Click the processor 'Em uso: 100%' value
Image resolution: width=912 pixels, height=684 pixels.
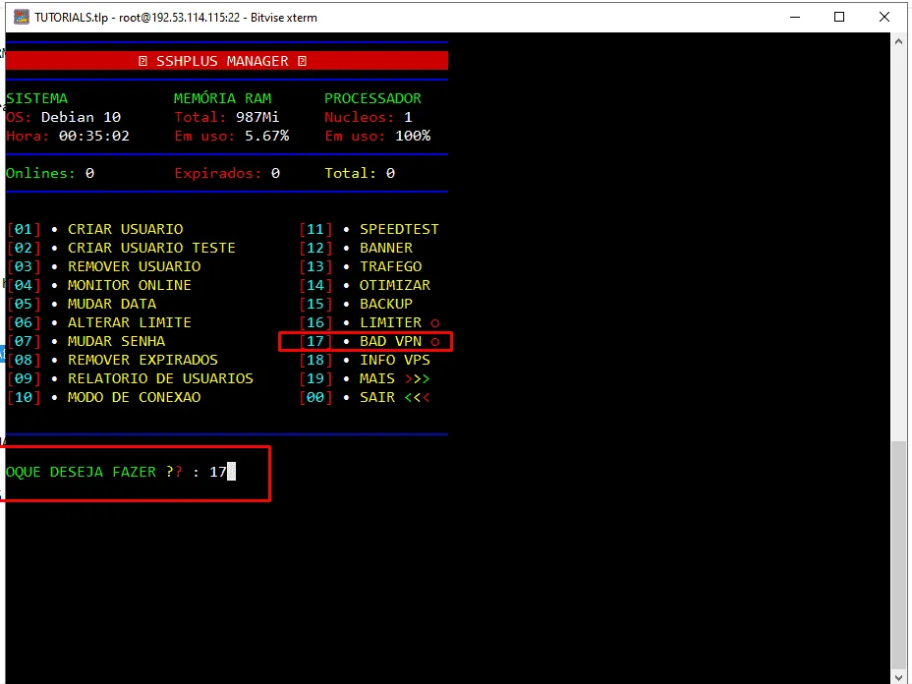click(377, 136)
